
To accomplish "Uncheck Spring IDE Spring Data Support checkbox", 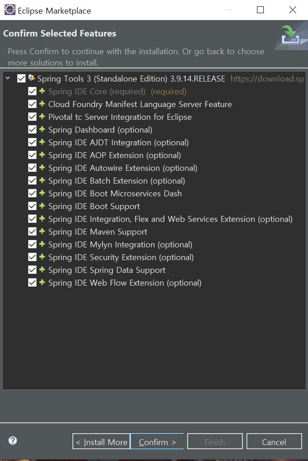I will [32, 270].
